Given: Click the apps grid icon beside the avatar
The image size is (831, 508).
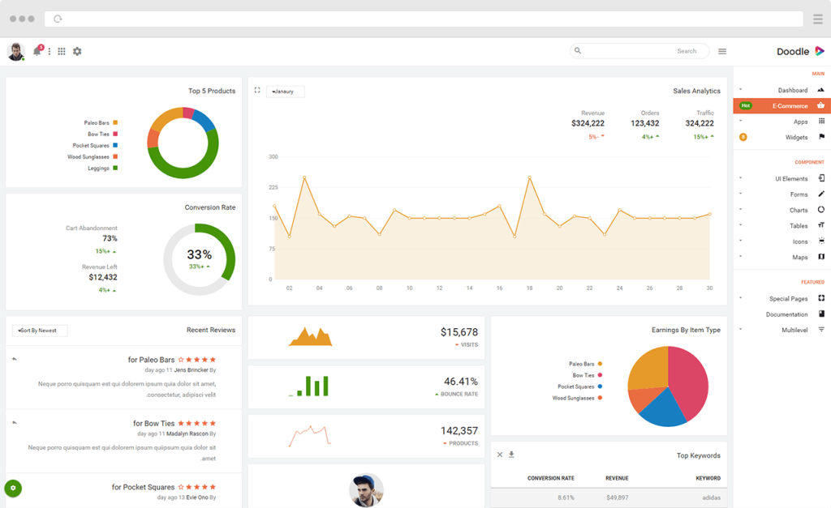Looking at the screenshot, I should 62,50.
